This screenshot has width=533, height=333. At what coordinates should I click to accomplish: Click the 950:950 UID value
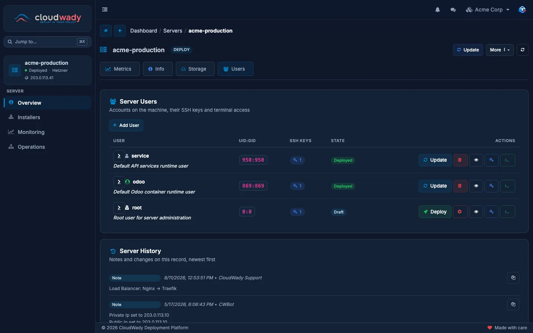pyautogui.click(x=253, y=160)
